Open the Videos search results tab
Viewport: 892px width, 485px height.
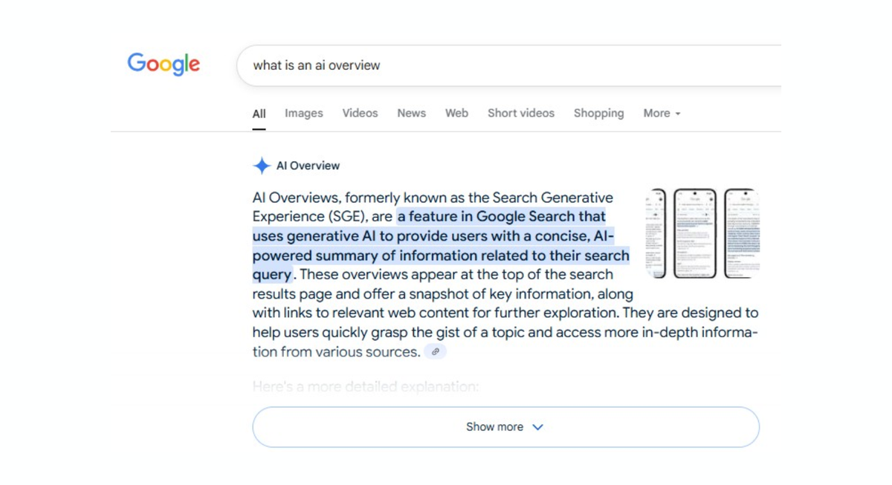360,113
